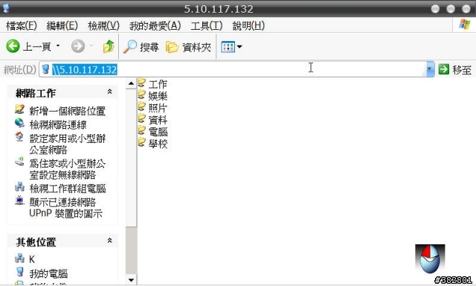Open the views dropdown in toolbar

[231, 47]
